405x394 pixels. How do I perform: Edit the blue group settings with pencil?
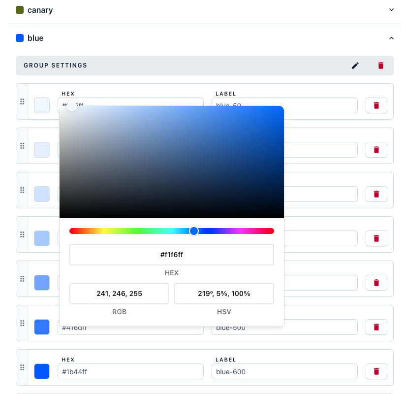(355, 66)
